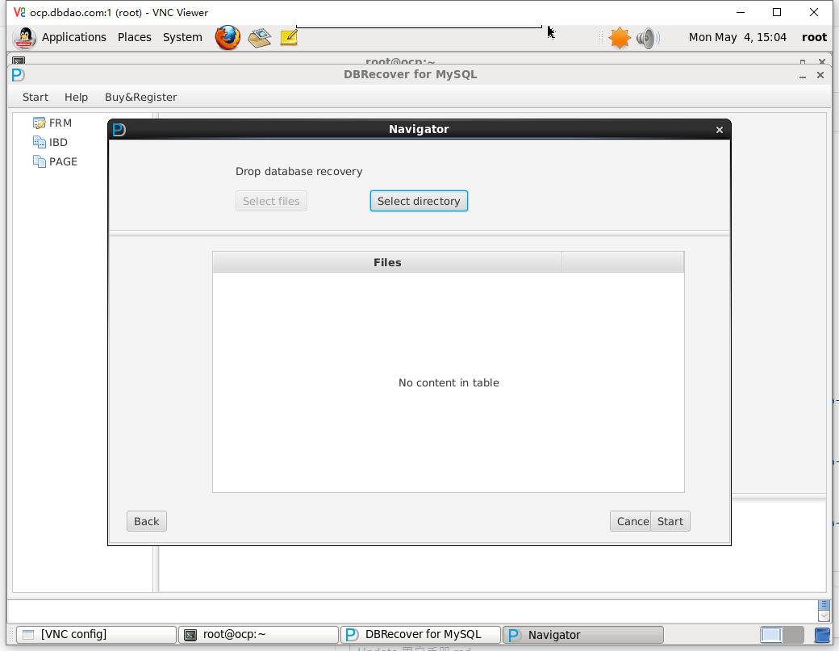839x651 pixels.
Task: Click the FRM tree item icon
Action: 40,123
